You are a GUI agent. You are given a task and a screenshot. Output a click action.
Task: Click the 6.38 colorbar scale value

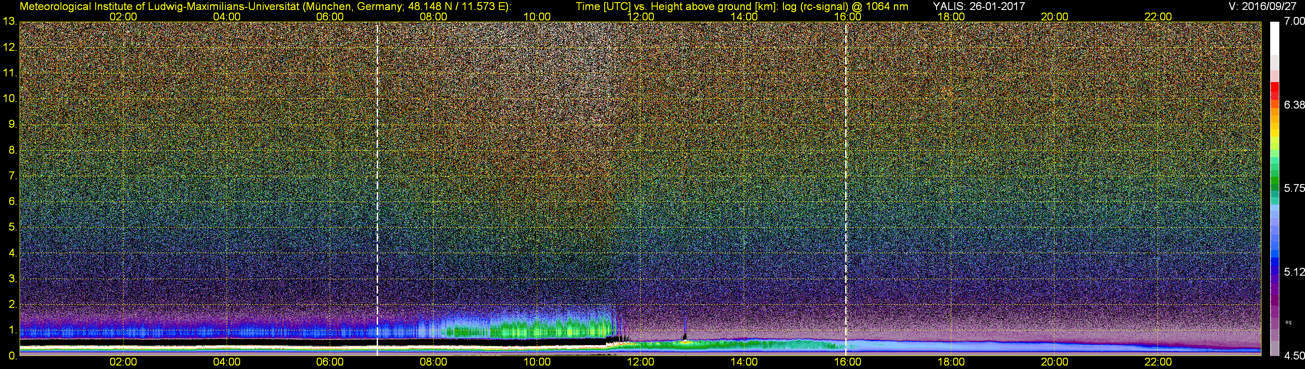tap(1294, 105)
